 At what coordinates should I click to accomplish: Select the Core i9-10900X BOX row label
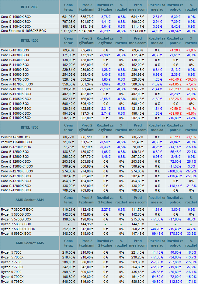pyautogui.click(x=16, y=17)
